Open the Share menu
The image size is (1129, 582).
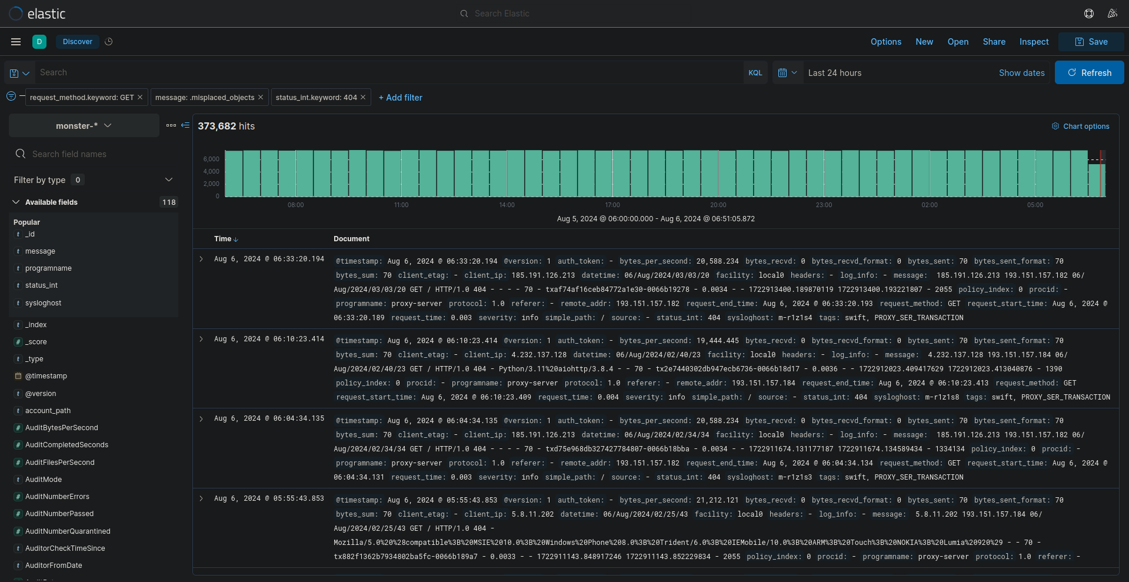tap(994, 42)
